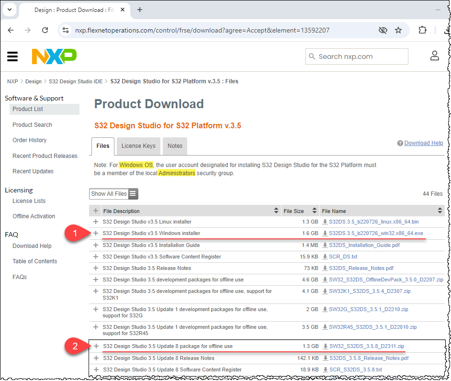Download S32DS_3.5.8_Release_Notes.pdf link

(x=369, y=359)
